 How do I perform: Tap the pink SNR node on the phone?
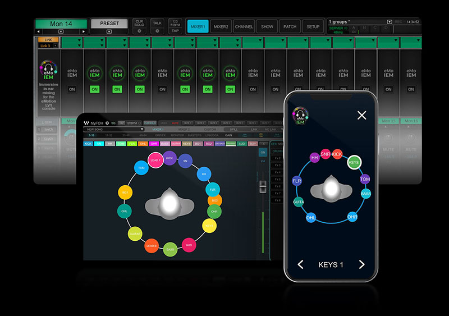[x=326, y=154]
